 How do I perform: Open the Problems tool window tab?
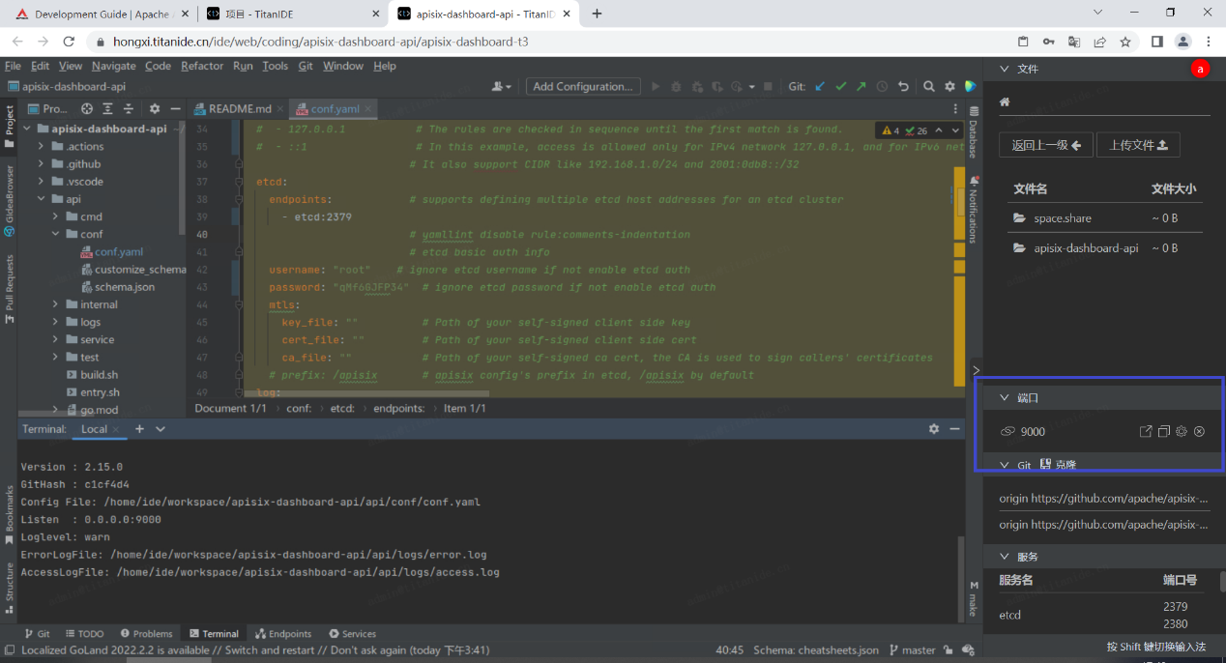click(146, 634)
